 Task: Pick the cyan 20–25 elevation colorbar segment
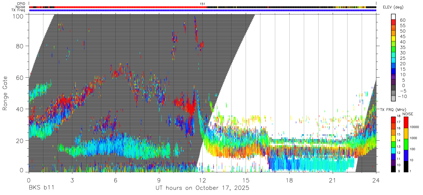point(393,60)
